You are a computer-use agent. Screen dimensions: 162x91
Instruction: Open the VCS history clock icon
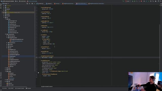[x=151, y=1]
